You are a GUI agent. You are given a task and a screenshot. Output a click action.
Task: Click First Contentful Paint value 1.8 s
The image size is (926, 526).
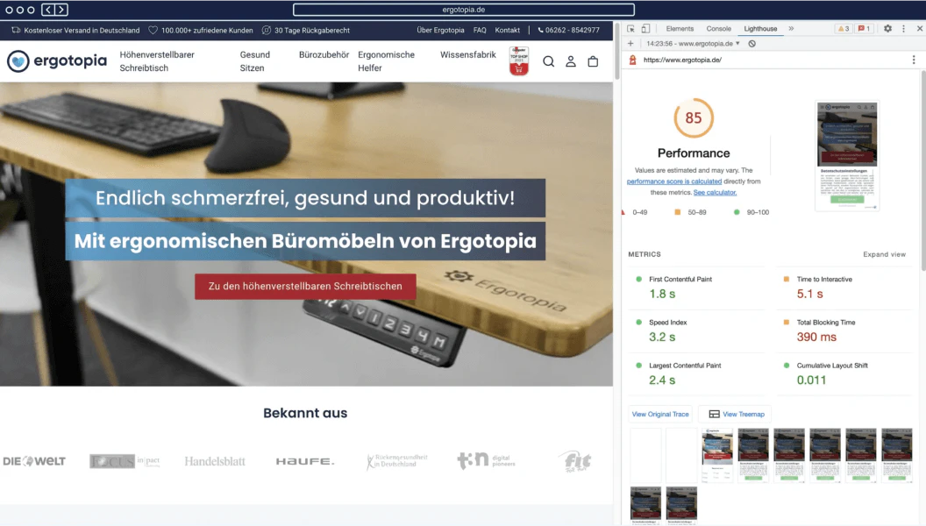click(662, 294)
